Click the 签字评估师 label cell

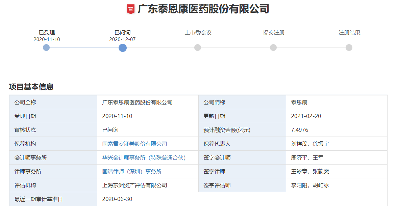tap(242, 185)
